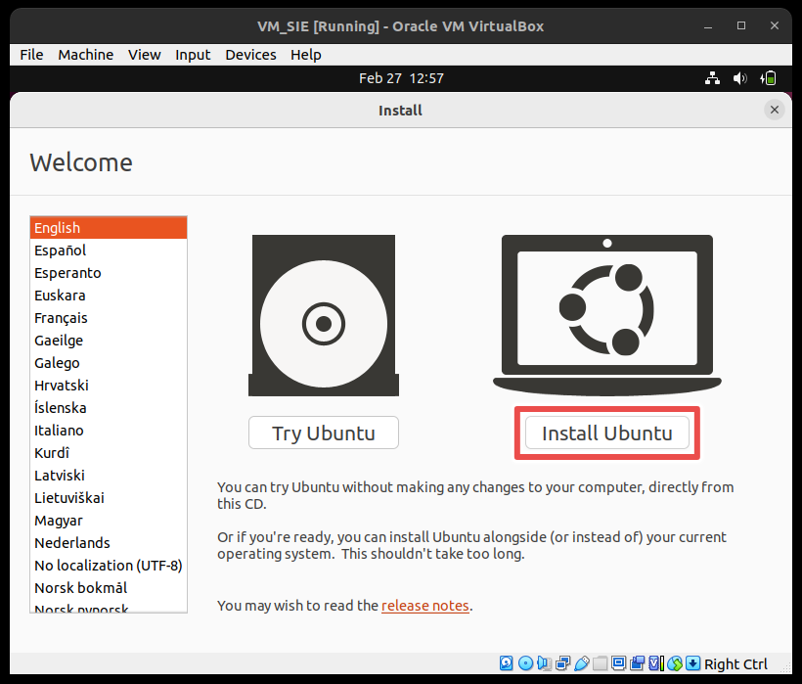Select English in the language list
Image resolution: width=802 pixels, height=684 pixels.
pos(109,228)
